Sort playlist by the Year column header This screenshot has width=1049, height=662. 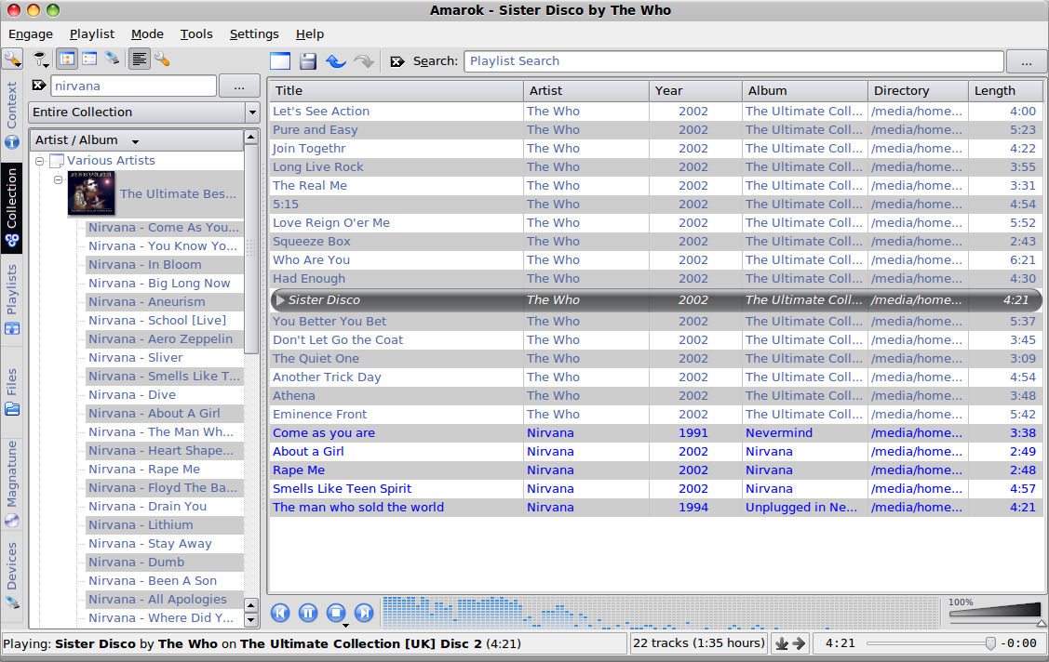(695, 91)
